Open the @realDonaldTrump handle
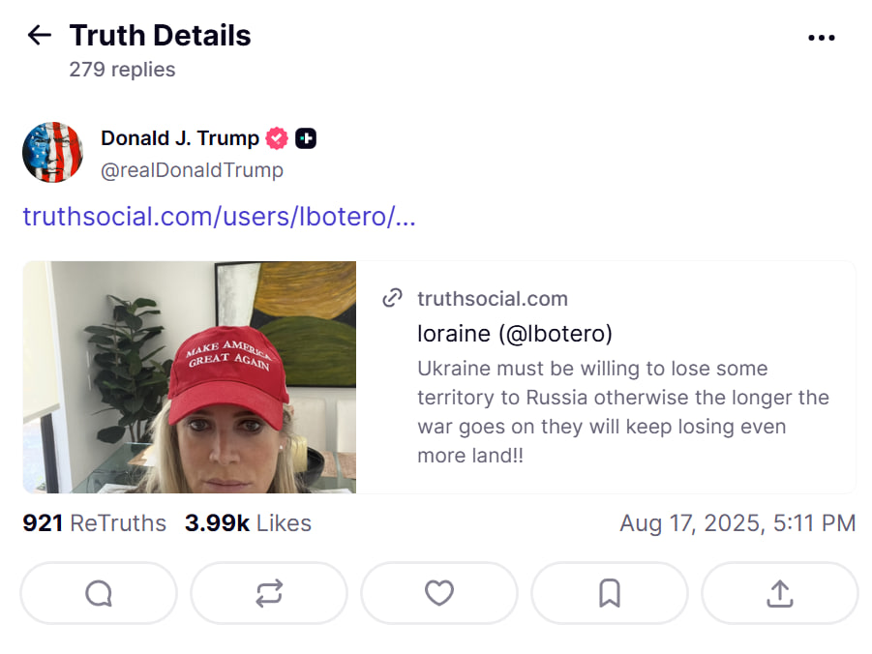 click(x=192, y=170)
